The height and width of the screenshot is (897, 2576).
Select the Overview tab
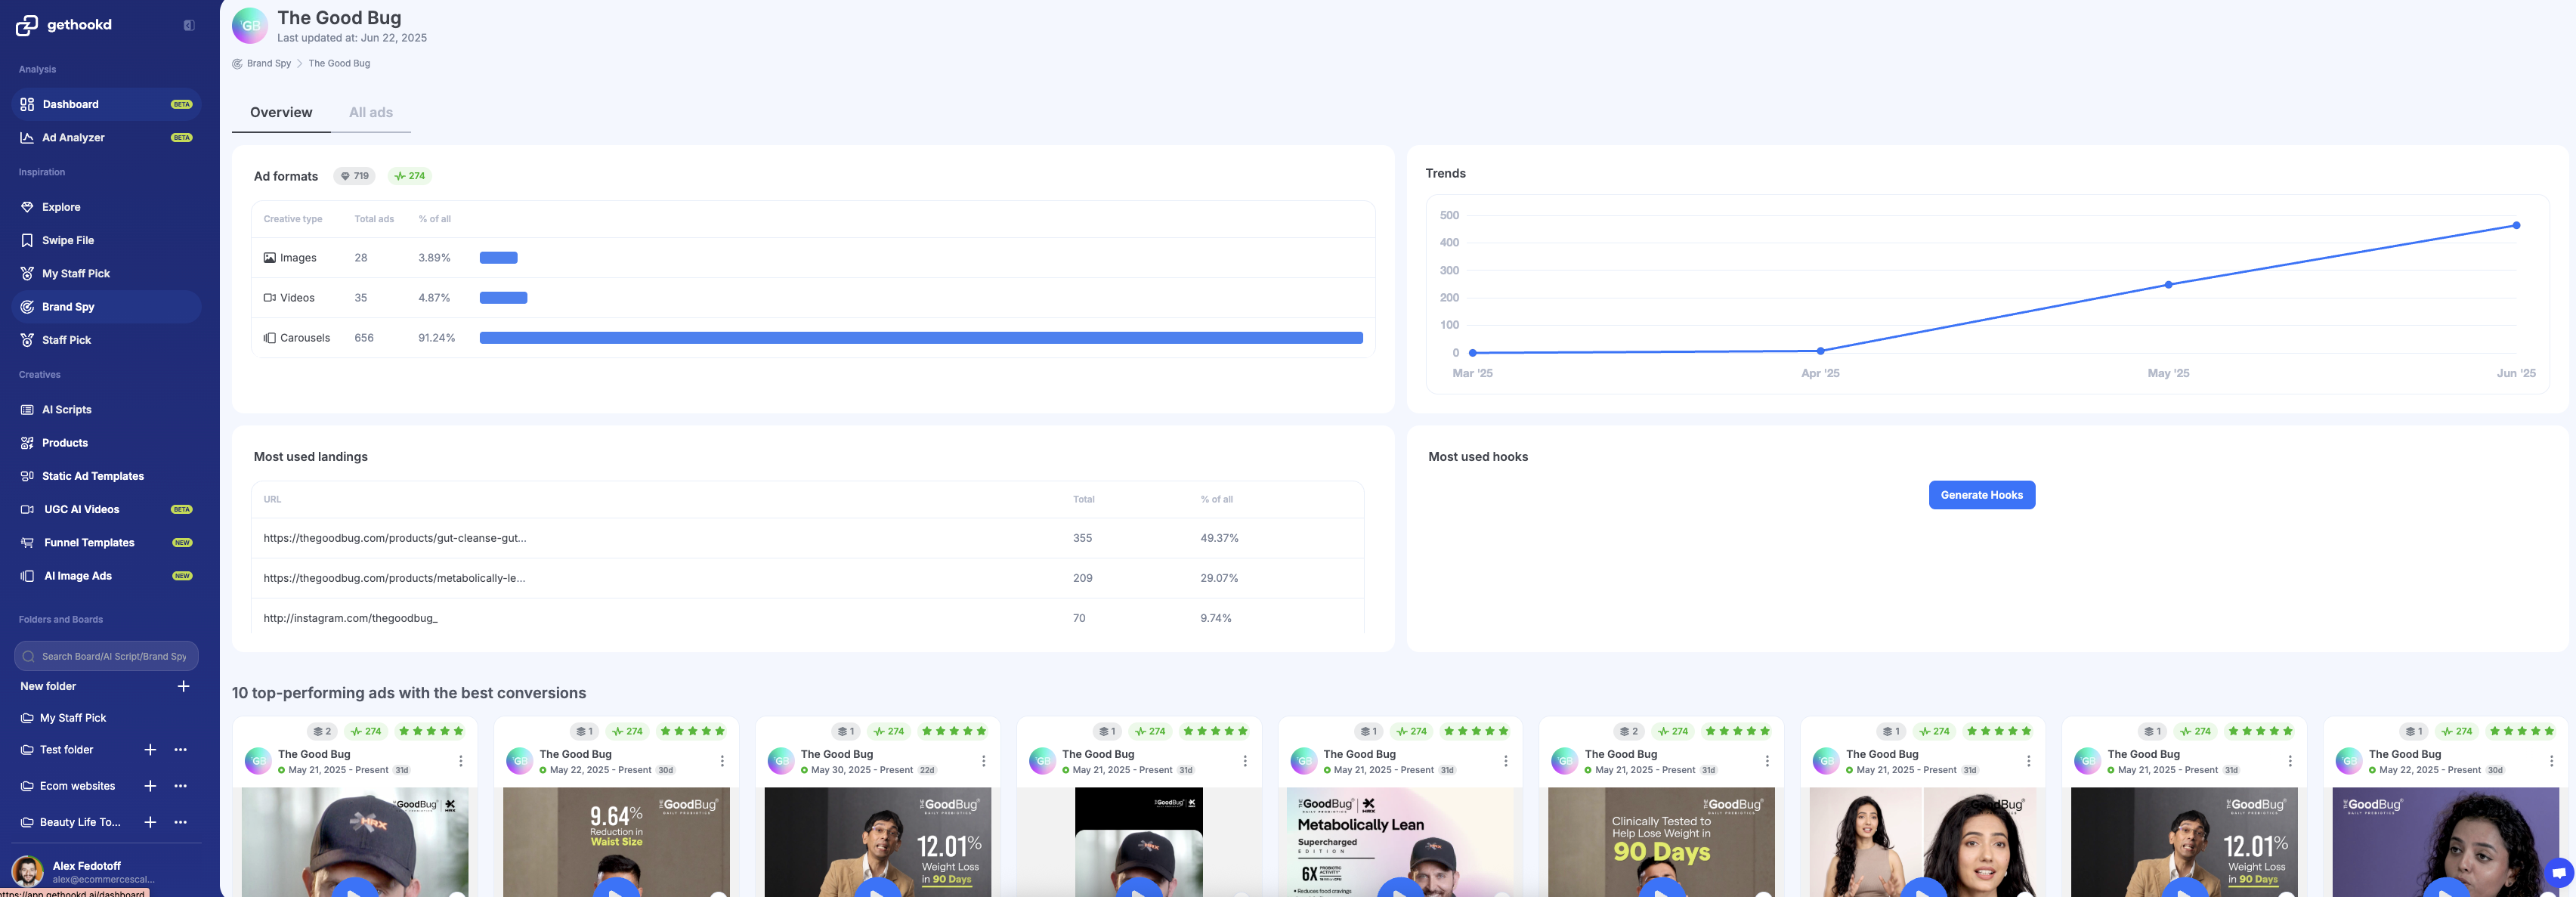tap(281, 113)
